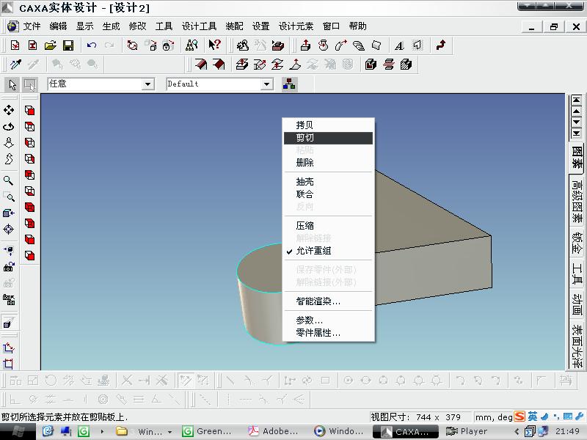Open the 装配 menu

(234, 26)
